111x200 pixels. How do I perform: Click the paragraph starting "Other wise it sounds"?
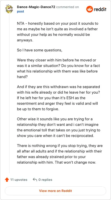click(59, 127)
